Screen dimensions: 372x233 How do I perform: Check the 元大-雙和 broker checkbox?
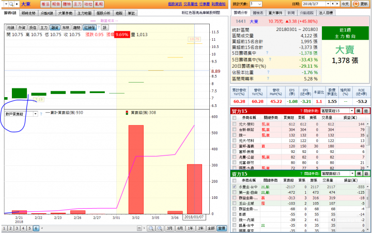(x=235, y=124)
